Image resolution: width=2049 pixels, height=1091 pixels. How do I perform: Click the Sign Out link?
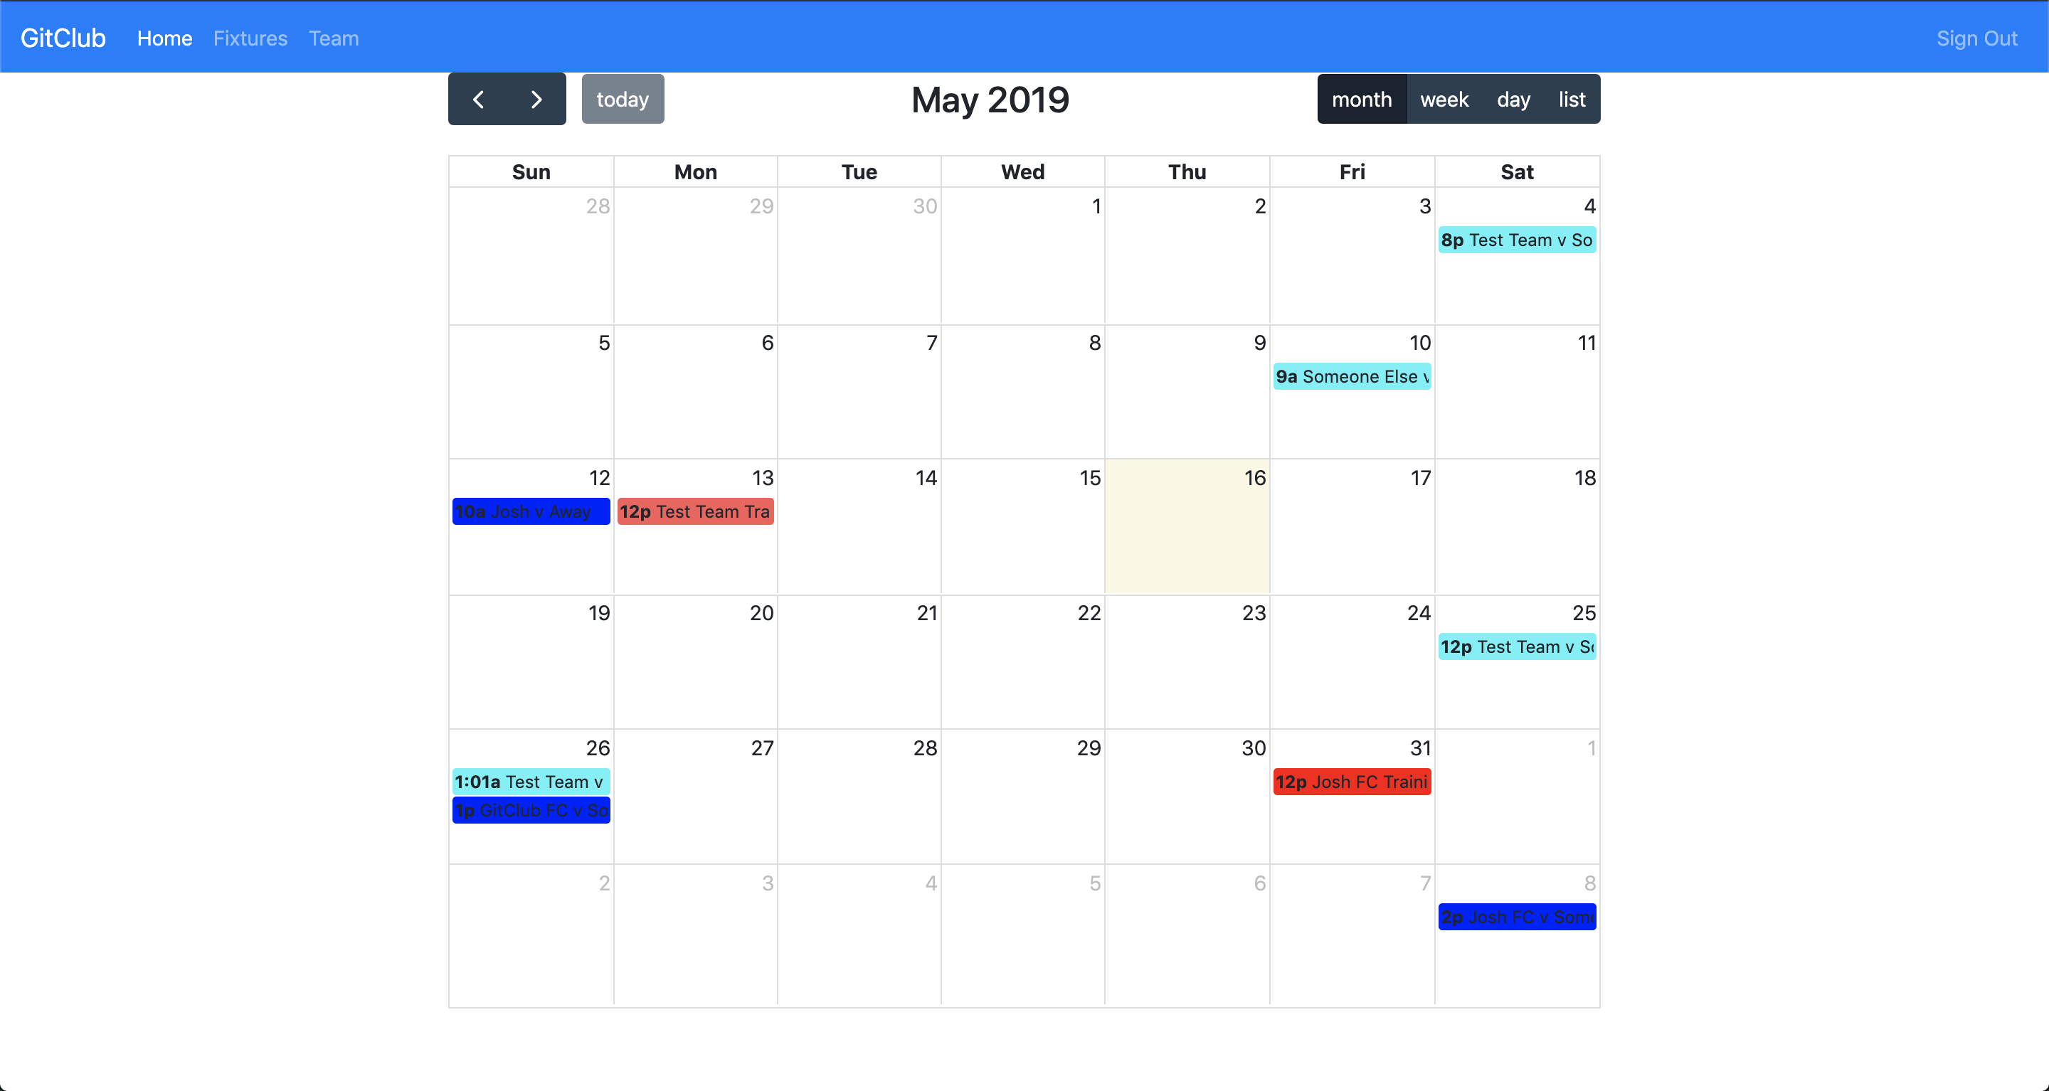click(x=1976, y=38)
